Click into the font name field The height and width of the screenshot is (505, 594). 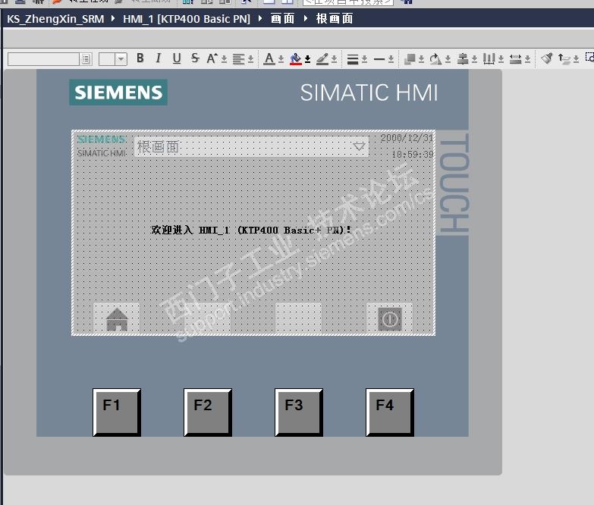tap(43, 59)
